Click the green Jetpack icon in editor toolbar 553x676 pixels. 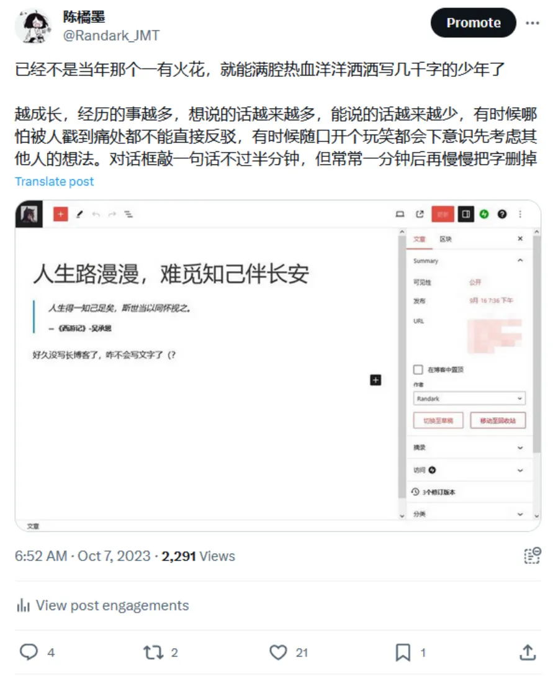point(484,214)
